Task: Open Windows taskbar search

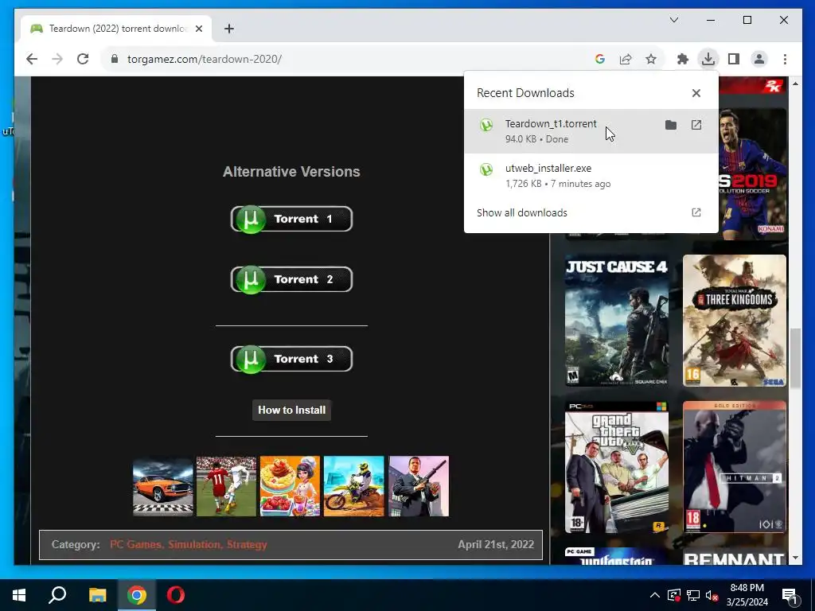Action: coord(57,595)
